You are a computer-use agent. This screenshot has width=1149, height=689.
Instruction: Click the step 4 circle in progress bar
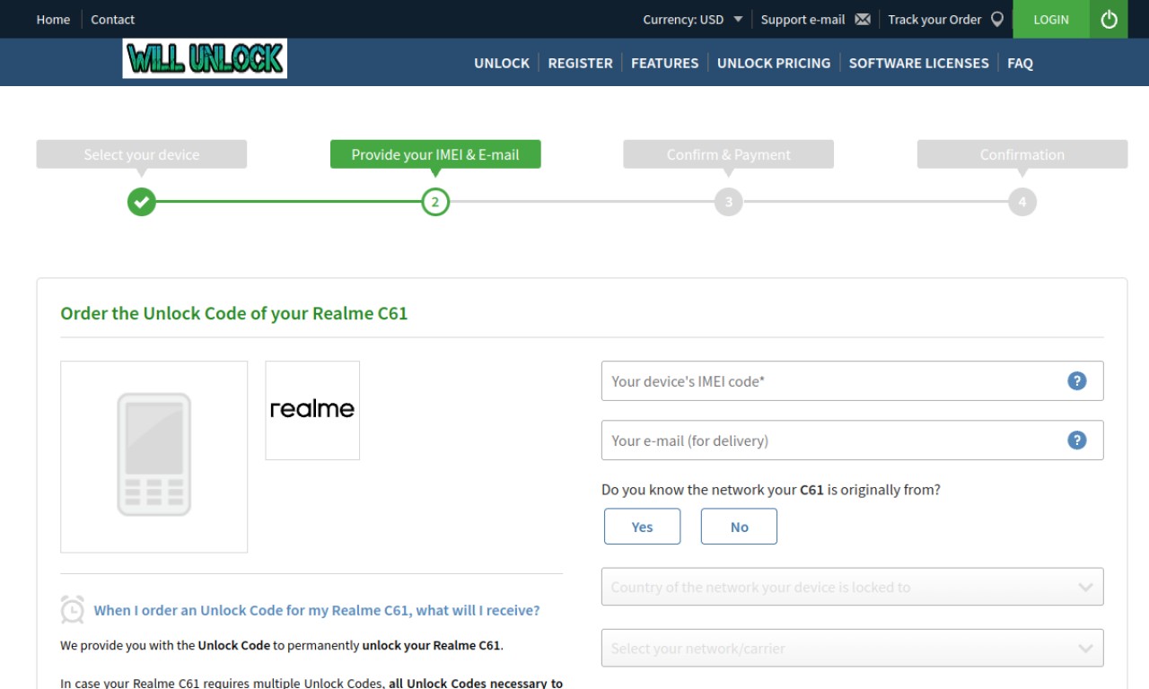pos(1022,202)
